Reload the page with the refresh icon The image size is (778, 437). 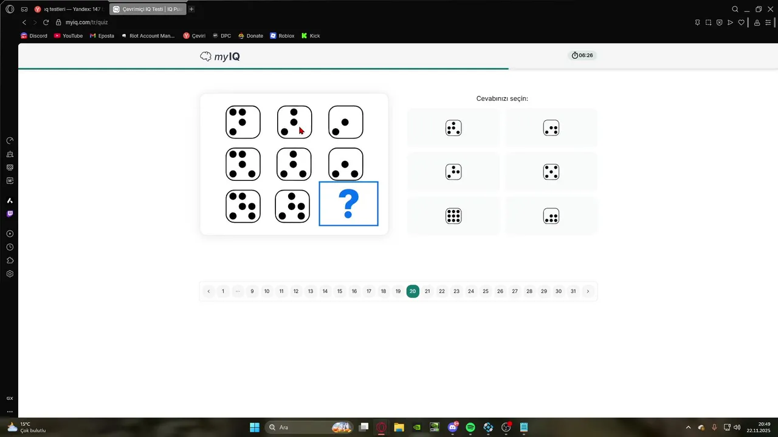point(46,22)
